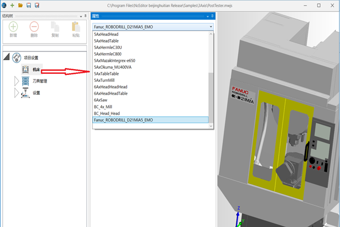Choose 5AxMazakIntegrex-e650 from the list
The image size is (340, 227).
point(151,61)
